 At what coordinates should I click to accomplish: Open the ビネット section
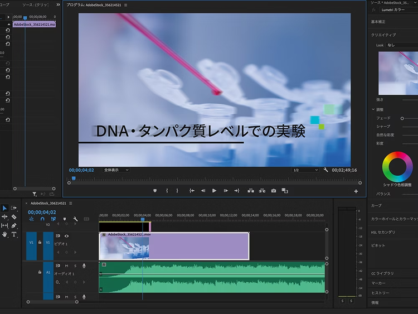coord(378,245)
